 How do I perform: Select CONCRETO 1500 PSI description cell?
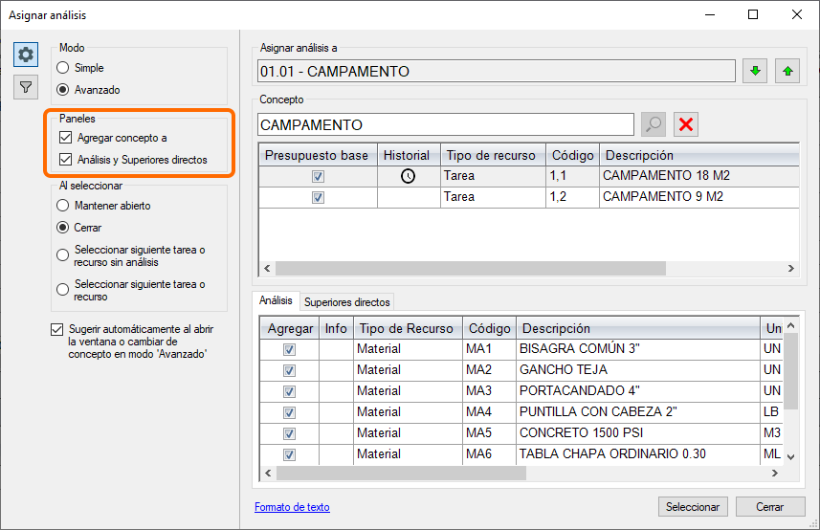[638, 432]
